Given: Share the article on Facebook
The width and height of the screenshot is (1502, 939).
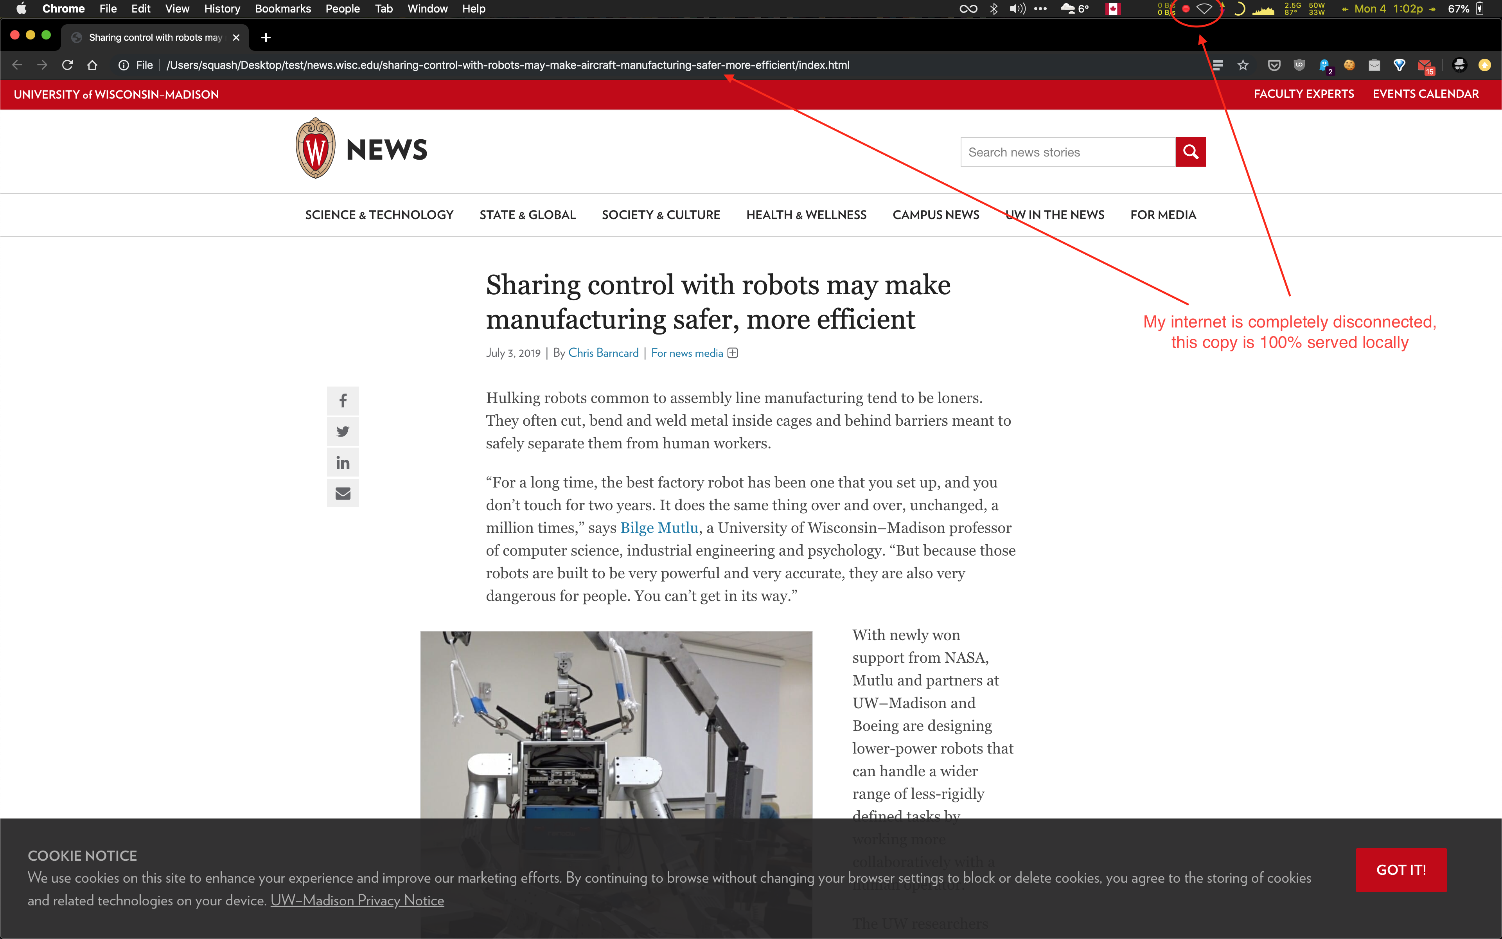Looking at the screenshot, I should coord(343,401).
